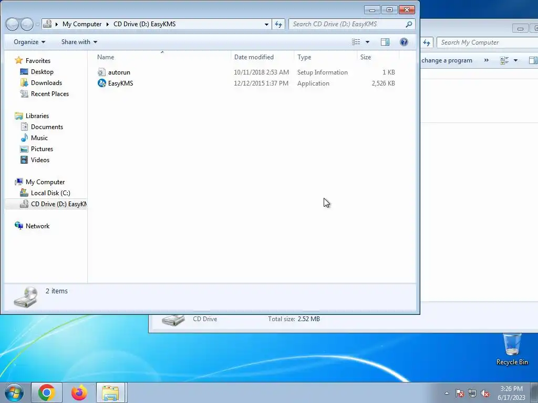538x403 pixels.
Task: Change view icon in My Computer window
Action: pyautogui.click(x=504, y=60)
